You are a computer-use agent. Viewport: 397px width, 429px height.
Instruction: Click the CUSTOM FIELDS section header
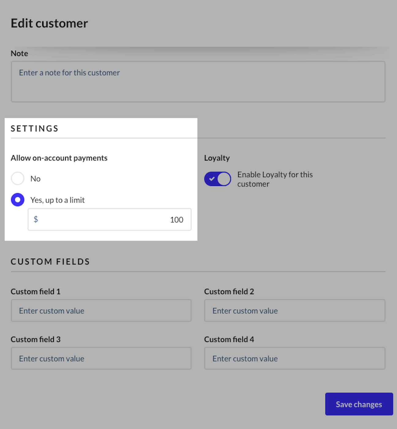50,261
